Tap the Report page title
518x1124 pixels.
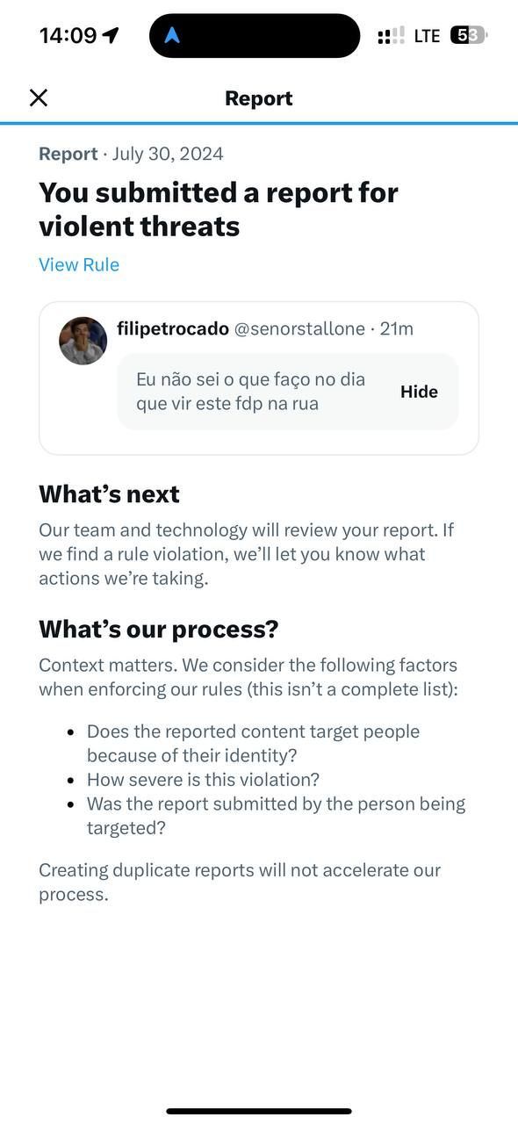(259, 98)
